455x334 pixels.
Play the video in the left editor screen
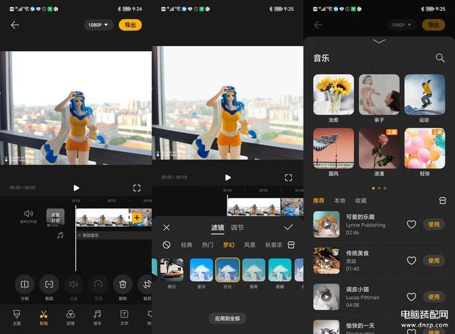coord(76,188)
